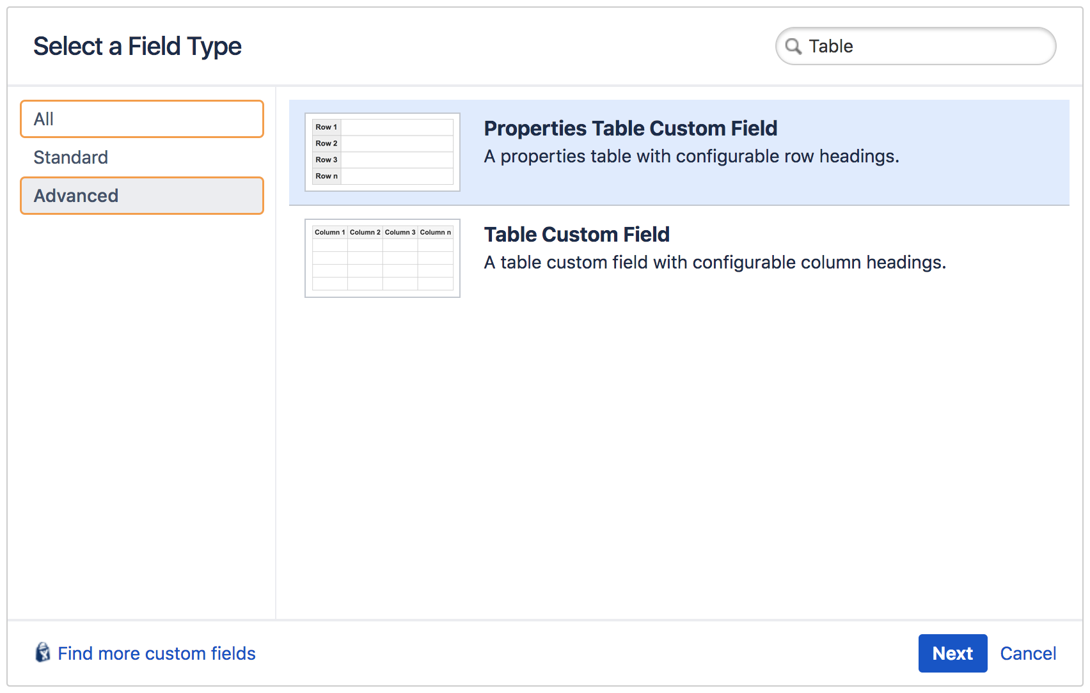This screenshot has height=693, width=1090.
Task: Click the Table Custom Field preview thumbnail
Action: pyautogui.click(x=382, y=258)
